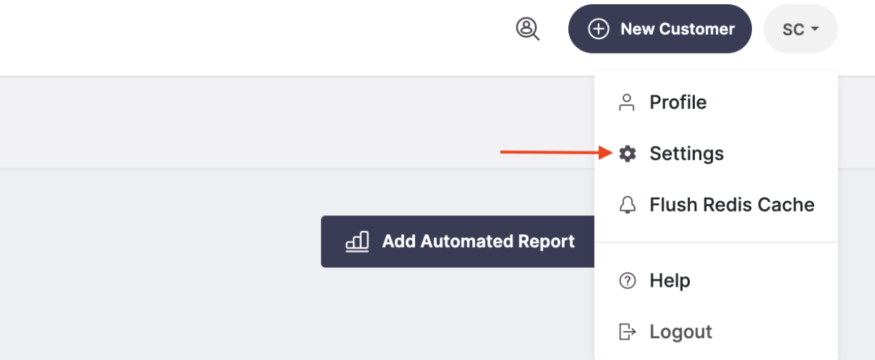Image resolution: width=875 pixels, height=360 pixels.
Task: Click the caret arrow next to SC
Action: [814, 30]
